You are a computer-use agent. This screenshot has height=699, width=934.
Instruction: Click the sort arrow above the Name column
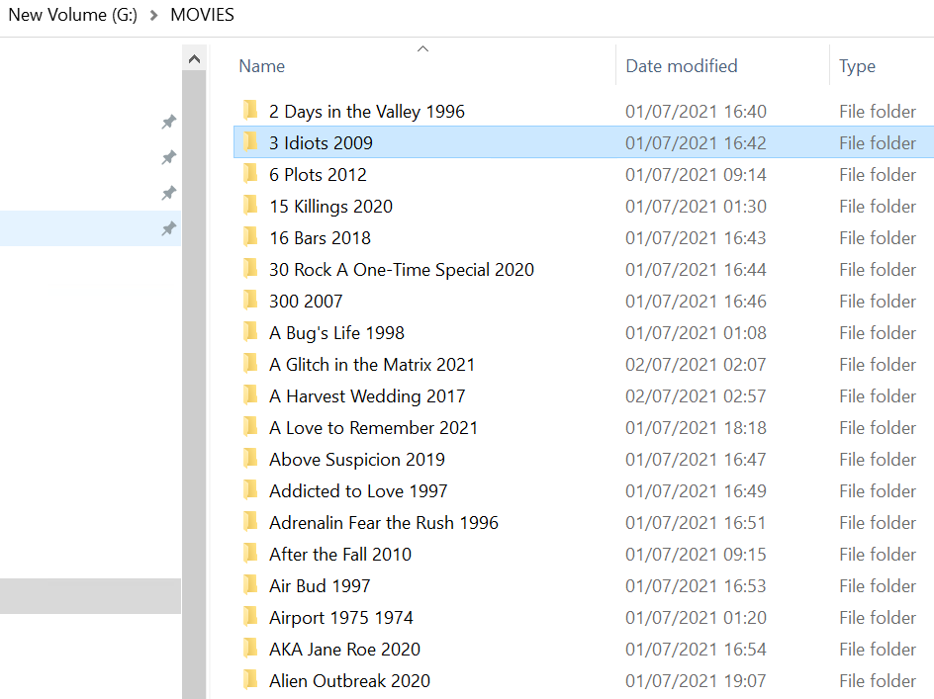click(422, 48)
